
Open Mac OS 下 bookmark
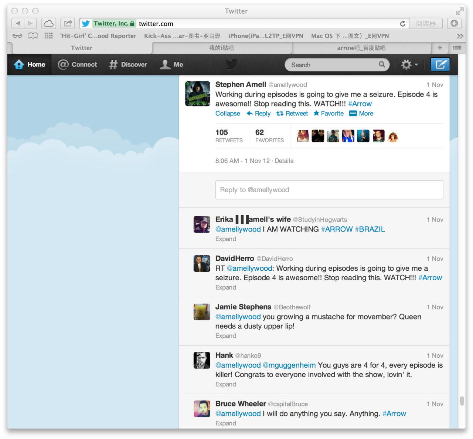point(350,36)
